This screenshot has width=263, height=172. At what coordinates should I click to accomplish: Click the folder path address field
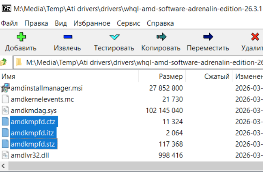[138, 63]
